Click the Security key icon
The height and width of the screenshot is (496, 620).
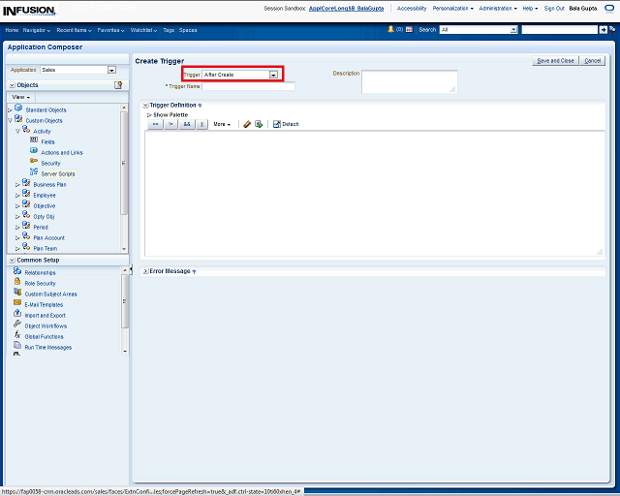tap(34, 161)
